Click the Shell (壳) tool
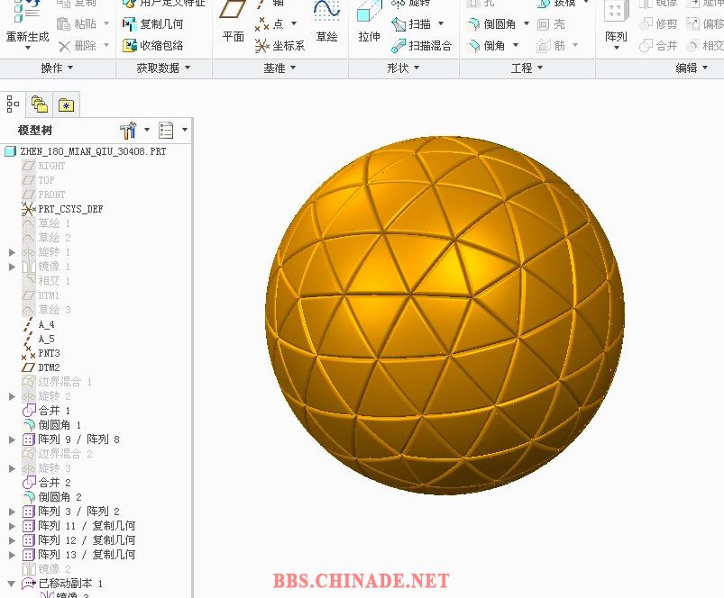 pyautogui.click(x=551, y=23)
